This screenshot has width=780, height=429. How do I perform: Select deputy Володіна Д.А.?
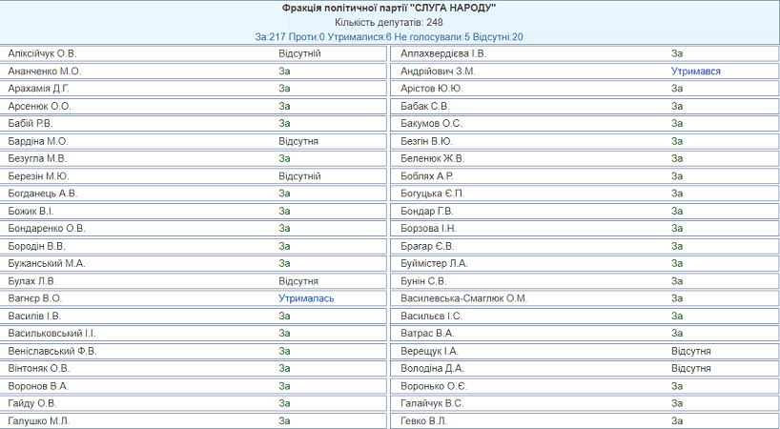point(432,369)
